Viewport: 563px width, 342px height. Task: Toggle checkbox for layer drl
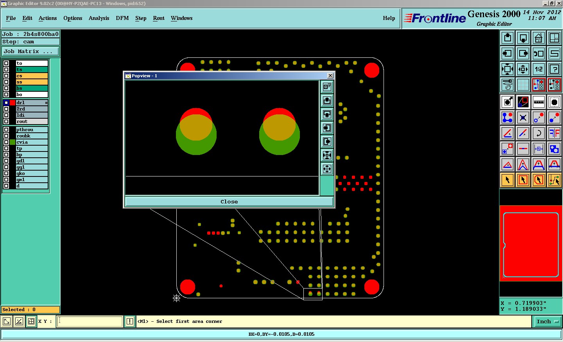[6, 103]
